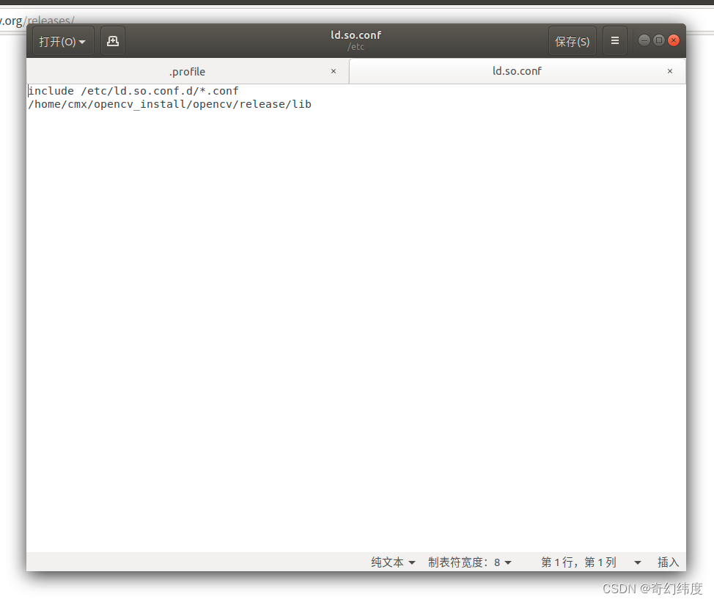The height and width of the screenshot is (602, 714).
Task: Close the gedit window with red button
Action: [674, 40]
